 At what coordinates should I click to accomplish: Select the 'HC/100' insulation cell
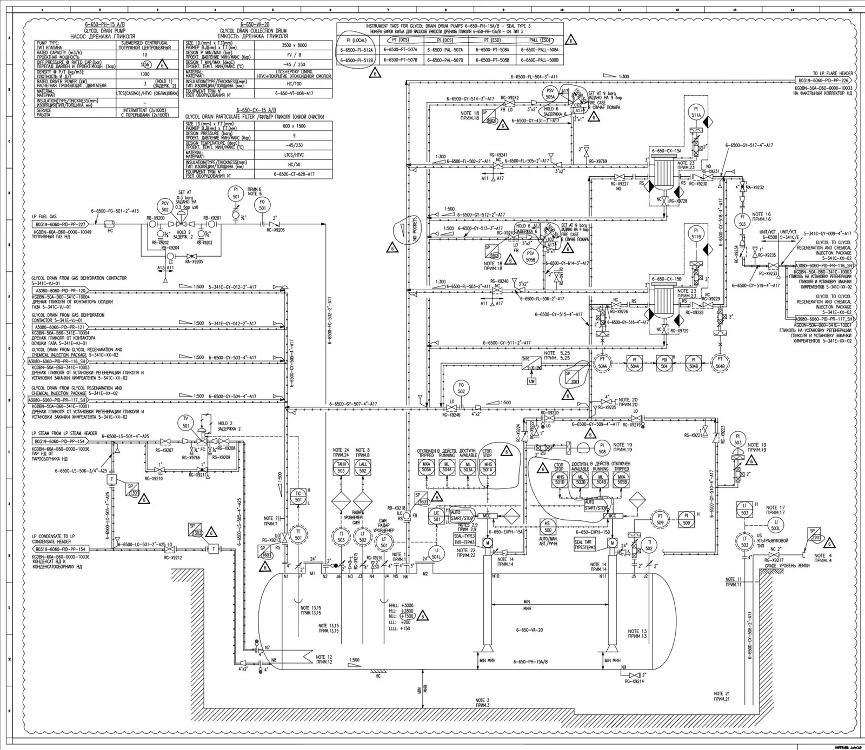click(294, 84)
